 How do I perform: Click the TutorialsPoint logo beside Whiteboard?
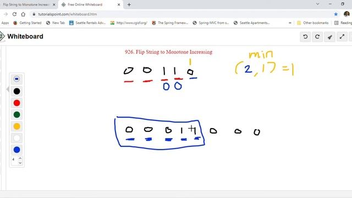point(2,36)
